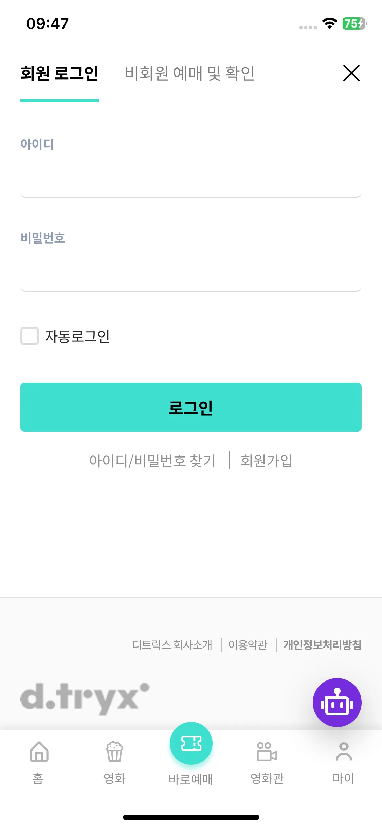This screenshot has height=828, width=382.
Task: Open the theater camera icon tab
Action: point(267,752)
